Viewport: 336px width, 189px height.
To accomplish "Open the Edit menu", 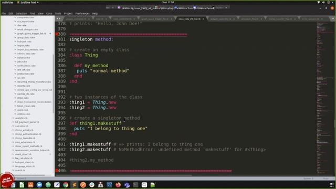I will coord(10,13).
